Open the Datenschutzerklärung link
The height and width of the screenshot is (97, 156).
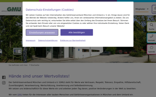point(48,41)
